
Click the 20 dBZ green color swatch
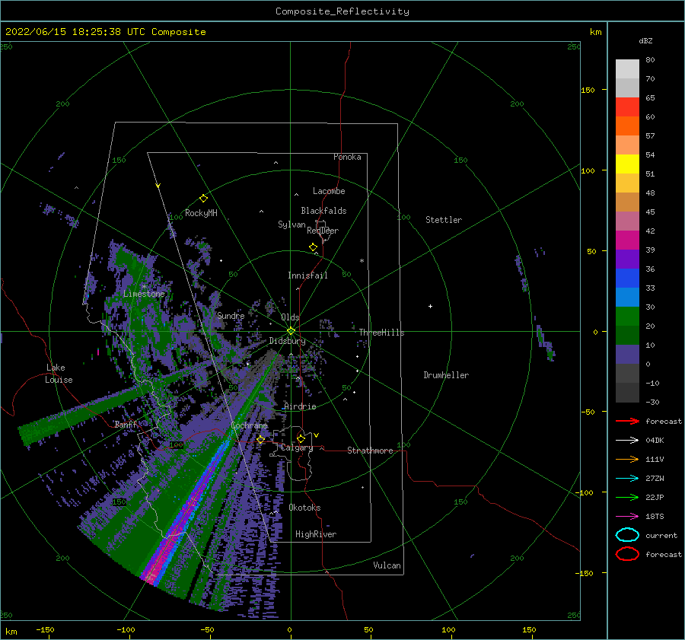tap(627, 335)
